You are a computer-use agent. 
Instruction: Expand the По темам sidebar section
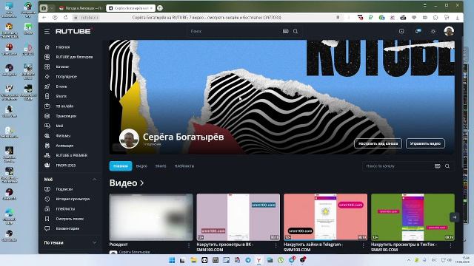coord(94,242)
